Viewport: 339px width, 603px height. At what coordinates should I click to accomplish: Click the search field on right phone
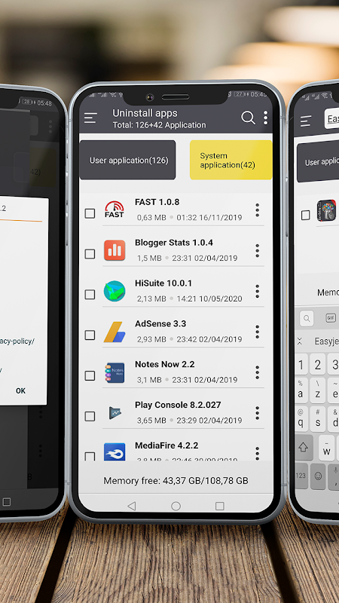coord(331,118)
